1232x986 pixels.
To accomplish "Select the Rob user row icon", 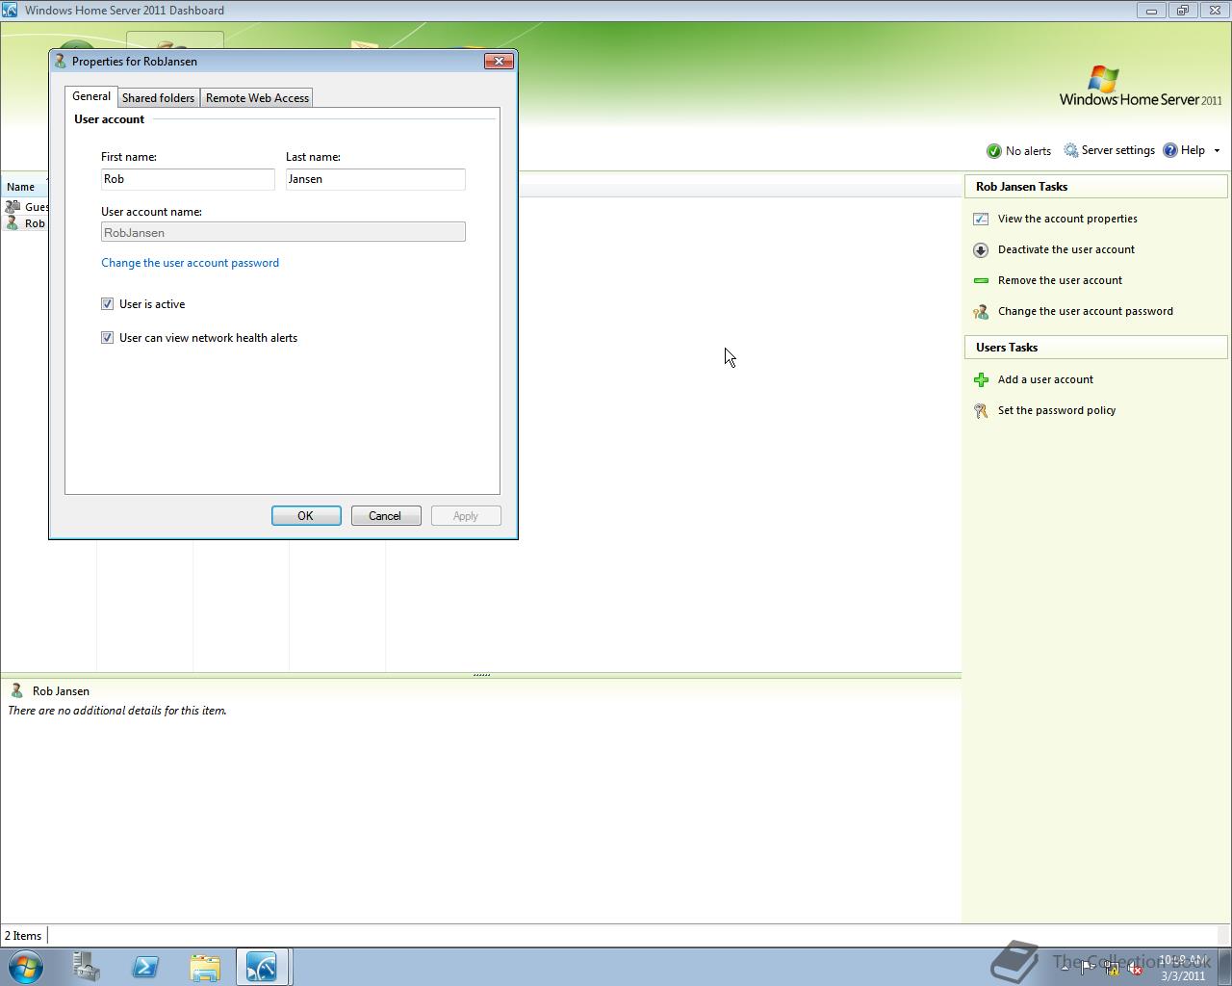I will 13,222.
